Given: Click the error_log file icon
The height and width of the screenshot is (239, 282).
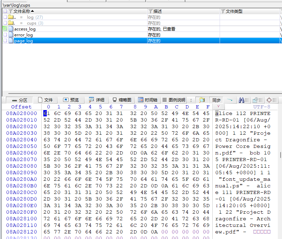Looking at the screenshot, I should [11, 35].
